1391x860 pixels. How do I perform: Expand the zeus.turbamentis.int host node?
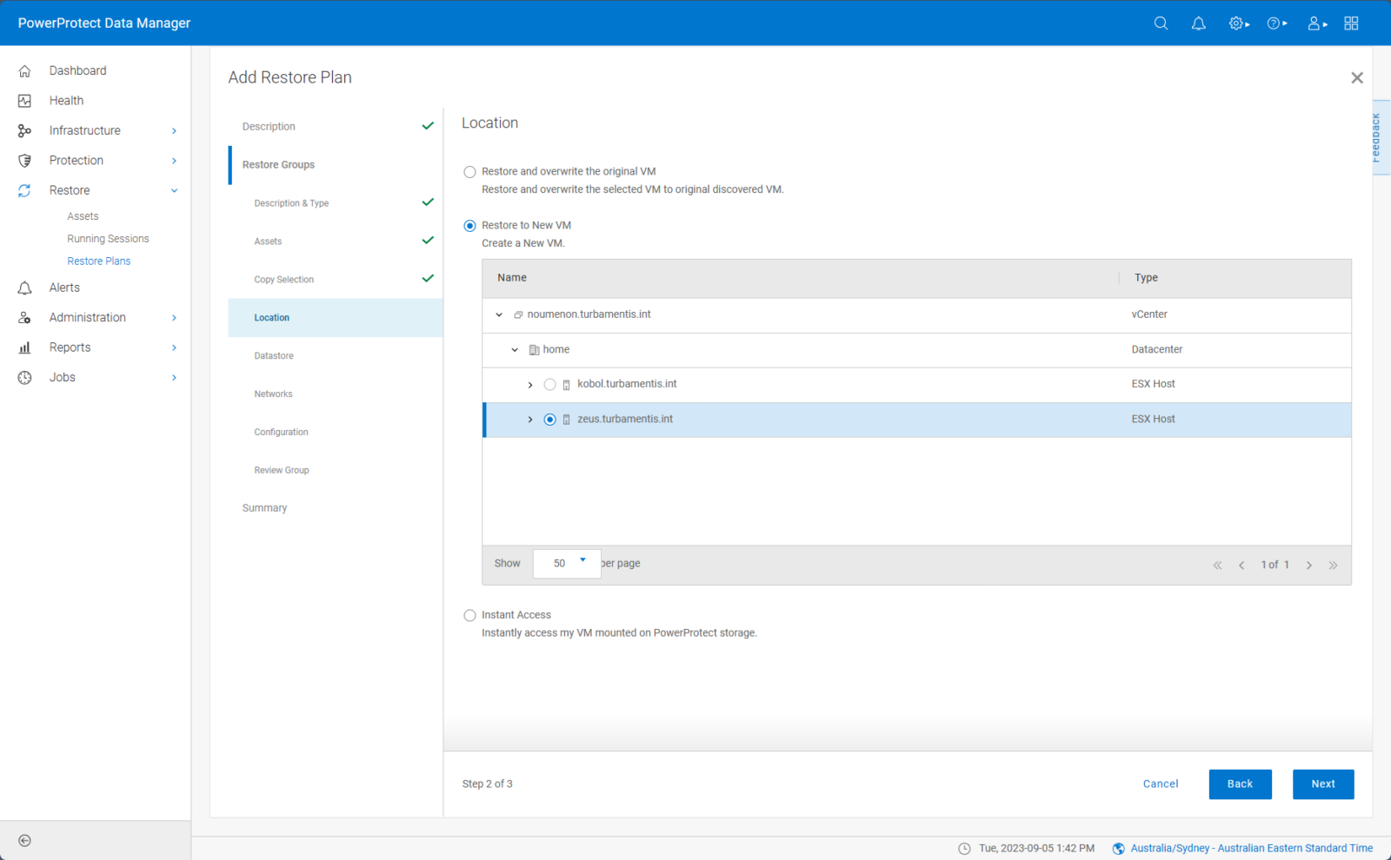click(530, 419)
